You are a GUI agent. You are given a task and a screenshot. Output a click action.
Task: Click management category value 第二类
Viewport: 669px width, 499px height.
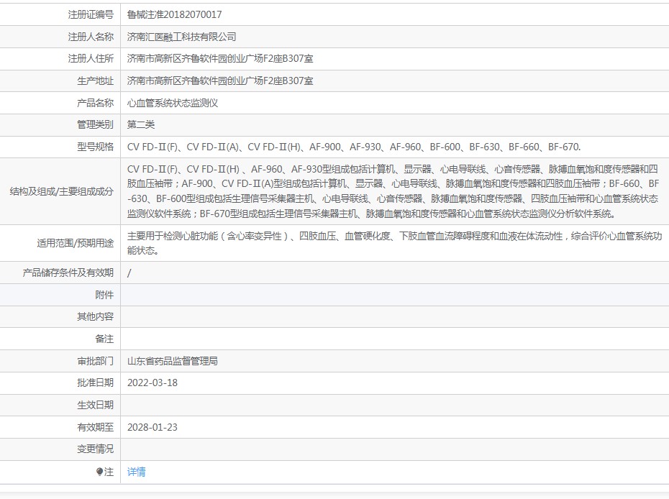tap(141, 124)
